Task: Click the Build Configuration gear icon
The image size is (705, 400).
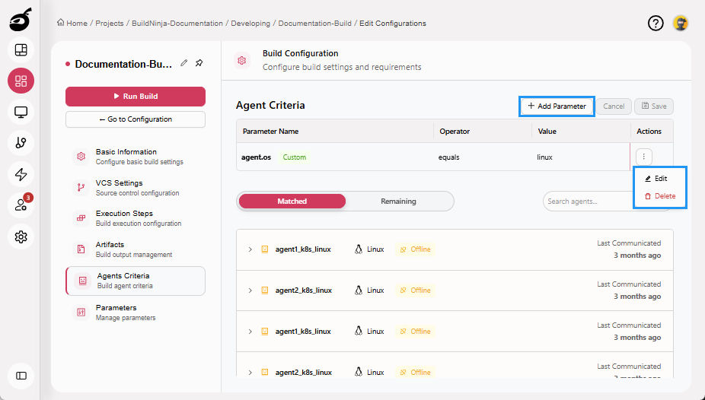Action: 242,60
